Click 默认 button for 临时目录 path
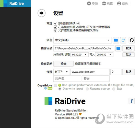This screenshot has width=138, height=128. click(x=129, y=48)
